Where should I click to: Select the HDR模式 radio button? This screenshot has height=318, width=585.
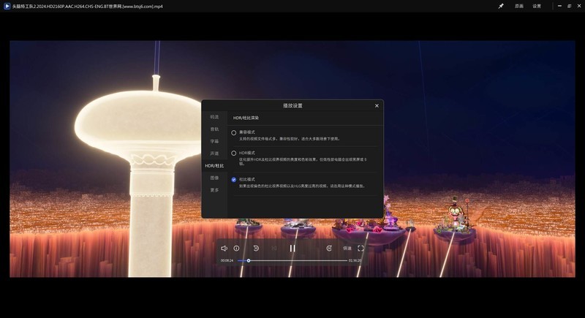click(233, 154)
